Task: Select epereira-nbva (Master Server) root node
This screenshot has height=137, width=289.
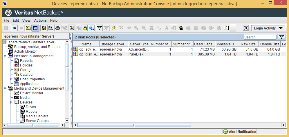Action: 32,42
